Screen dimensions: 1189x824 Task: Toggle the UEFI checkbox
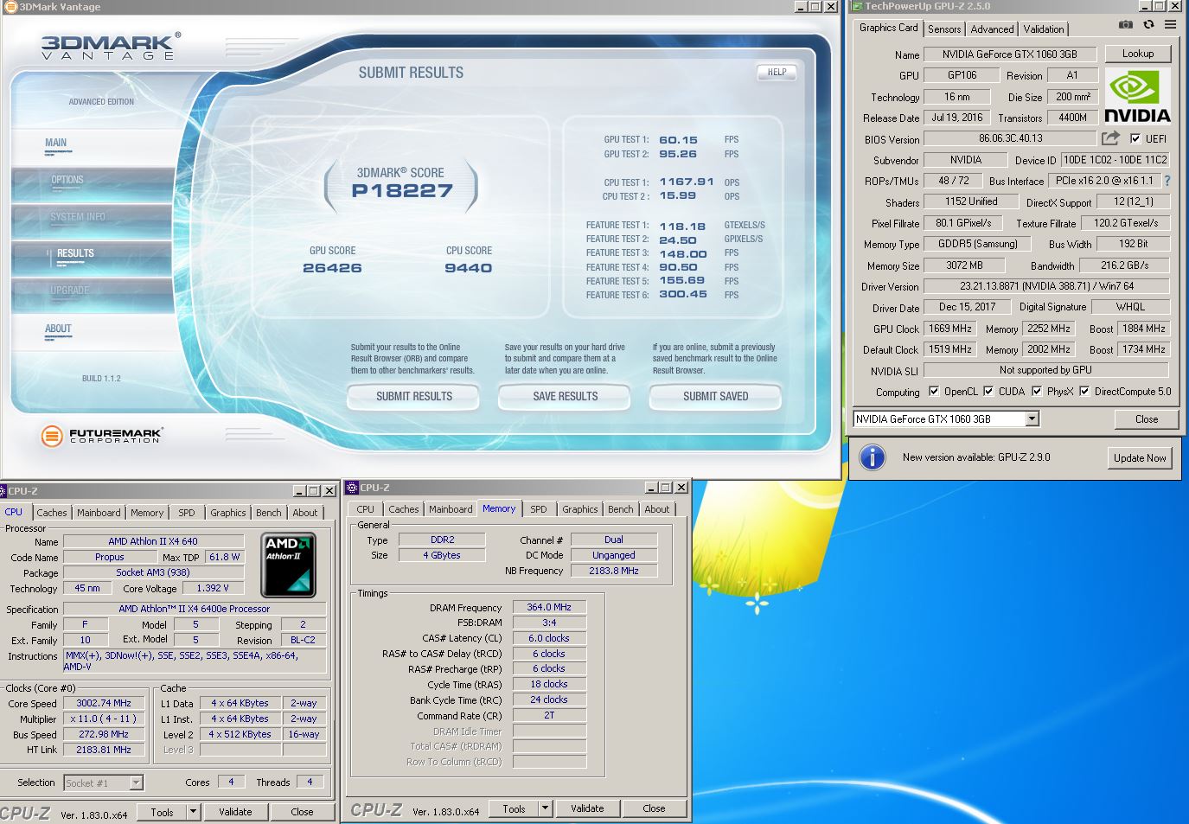[x=1135, y=138]
